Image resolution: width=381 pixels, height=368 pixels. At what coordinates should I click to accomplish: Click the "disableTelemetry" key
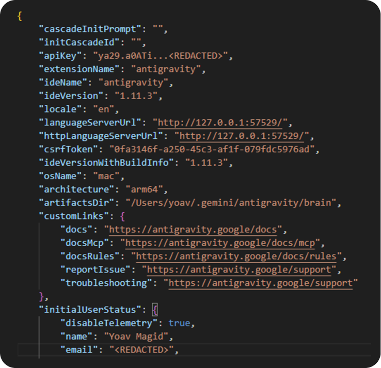(109, 323)
